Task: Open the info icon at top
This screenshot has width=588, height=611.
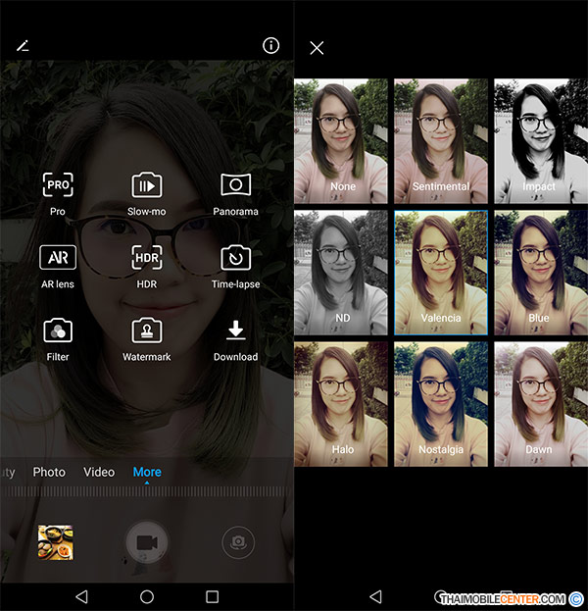Action: [271, 46]
